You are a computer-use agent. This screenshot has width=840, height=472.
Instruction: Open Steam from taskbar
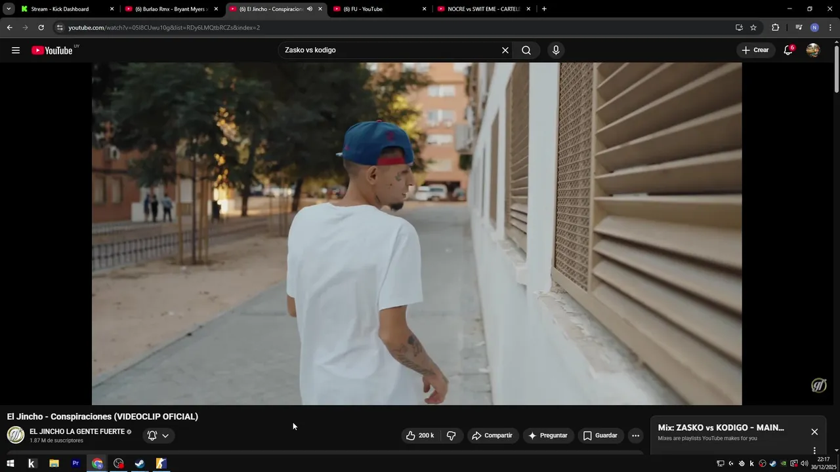[140, 463]
